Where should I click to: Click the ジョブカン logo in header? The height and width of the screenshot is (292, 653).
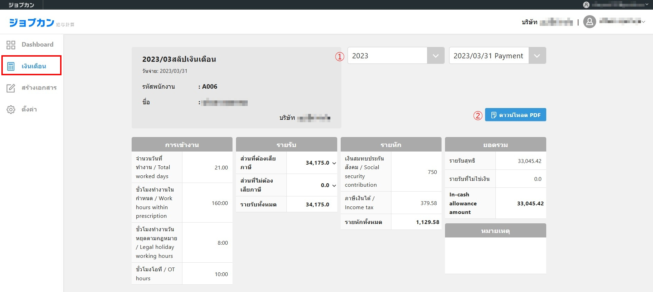click(x=32, y=23)
